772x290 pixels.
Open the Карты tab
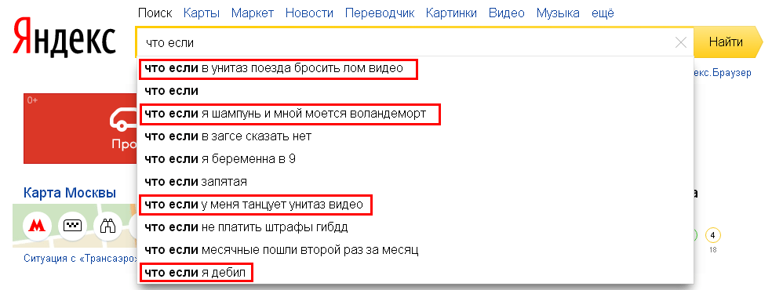[202, 13]
